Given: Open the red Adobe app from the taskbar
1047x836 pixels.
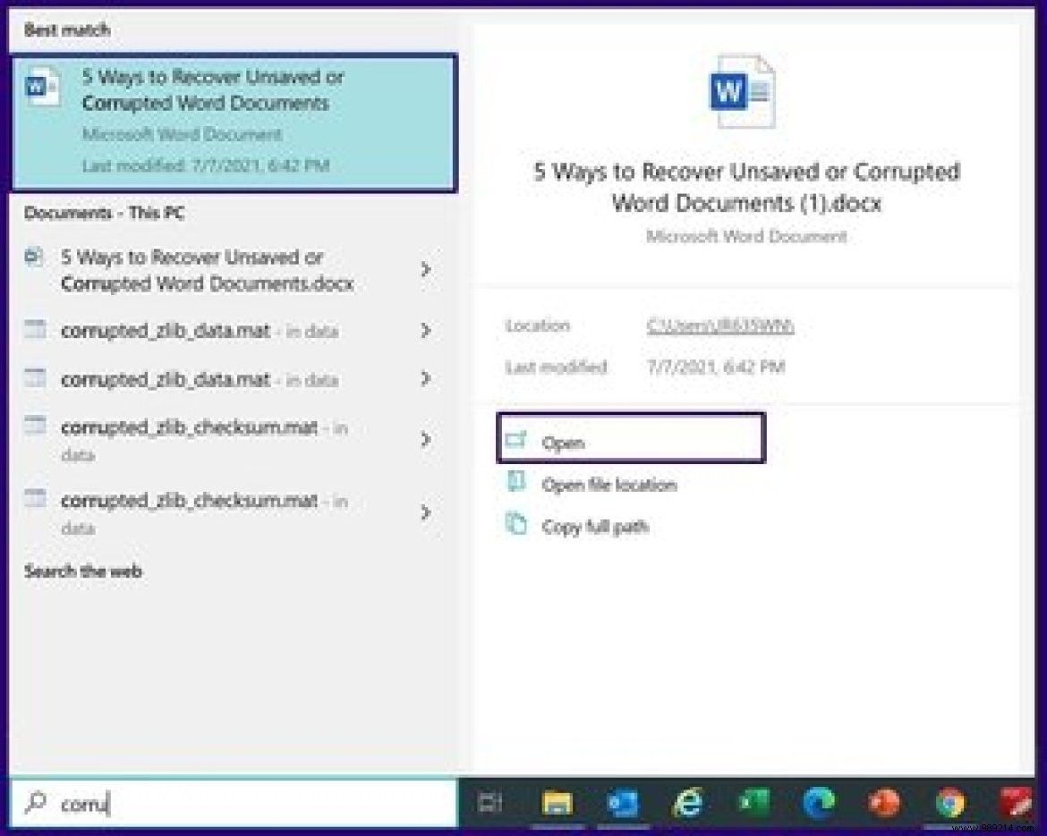Looking at the screenshot, I should point(1016,803).
